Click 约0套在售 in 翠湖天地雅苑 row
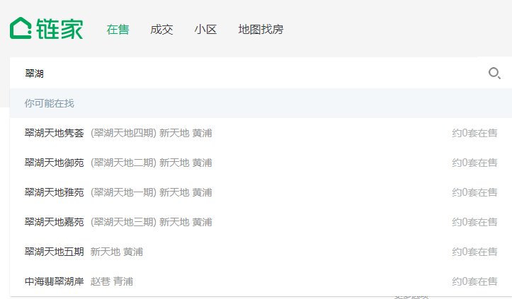This screenshot has height=299, width=512. pyautogui.click(x=474, y=192)
